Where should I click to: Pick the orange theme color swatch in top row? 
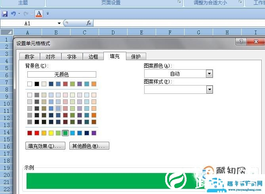(94, 84)
